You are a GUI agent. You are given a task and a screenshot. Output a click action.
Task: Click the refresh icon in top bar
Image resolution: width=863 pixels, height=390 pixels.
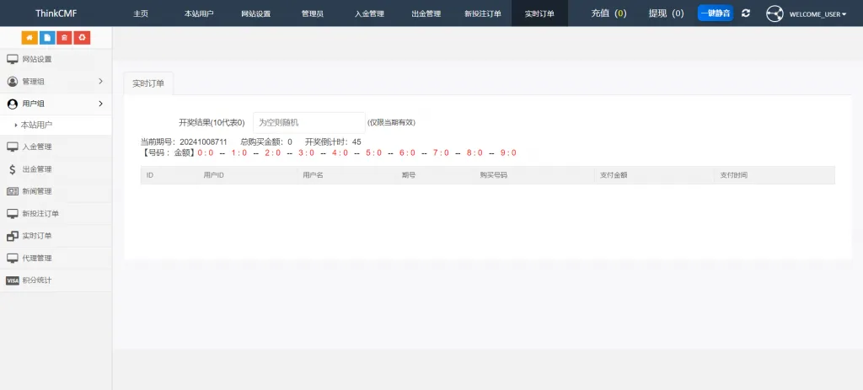click(x=746, y=13)
